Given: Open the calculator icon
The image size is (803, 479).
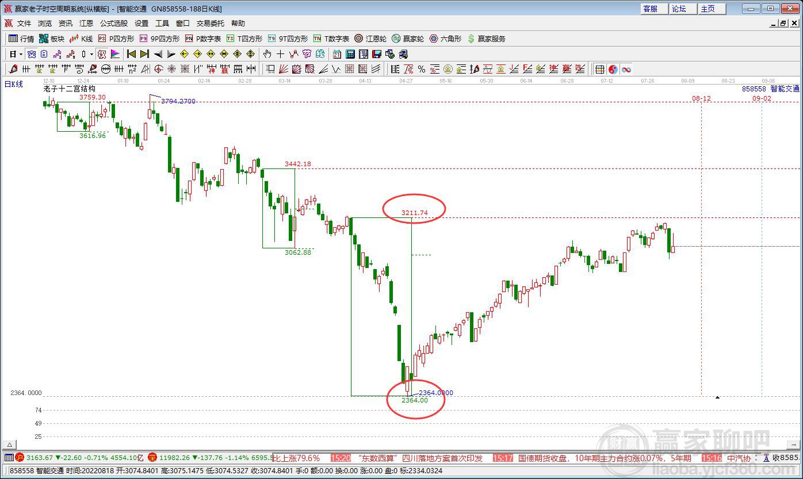Looking at the screenshot, I should [350, 54].
